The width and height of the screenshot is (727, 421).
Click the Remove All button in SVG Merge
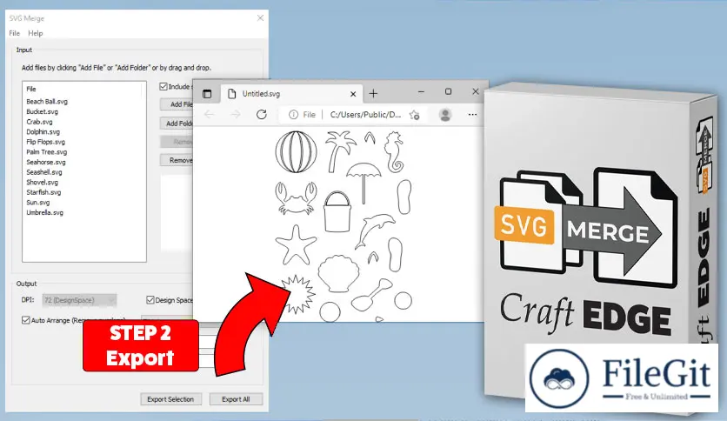click(177, 160)
